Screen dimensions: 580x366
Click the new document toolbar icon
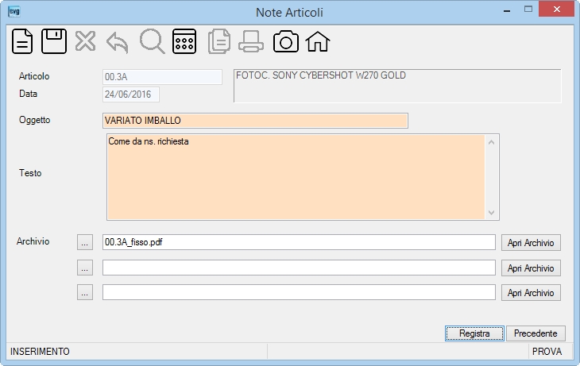(22, 41)
